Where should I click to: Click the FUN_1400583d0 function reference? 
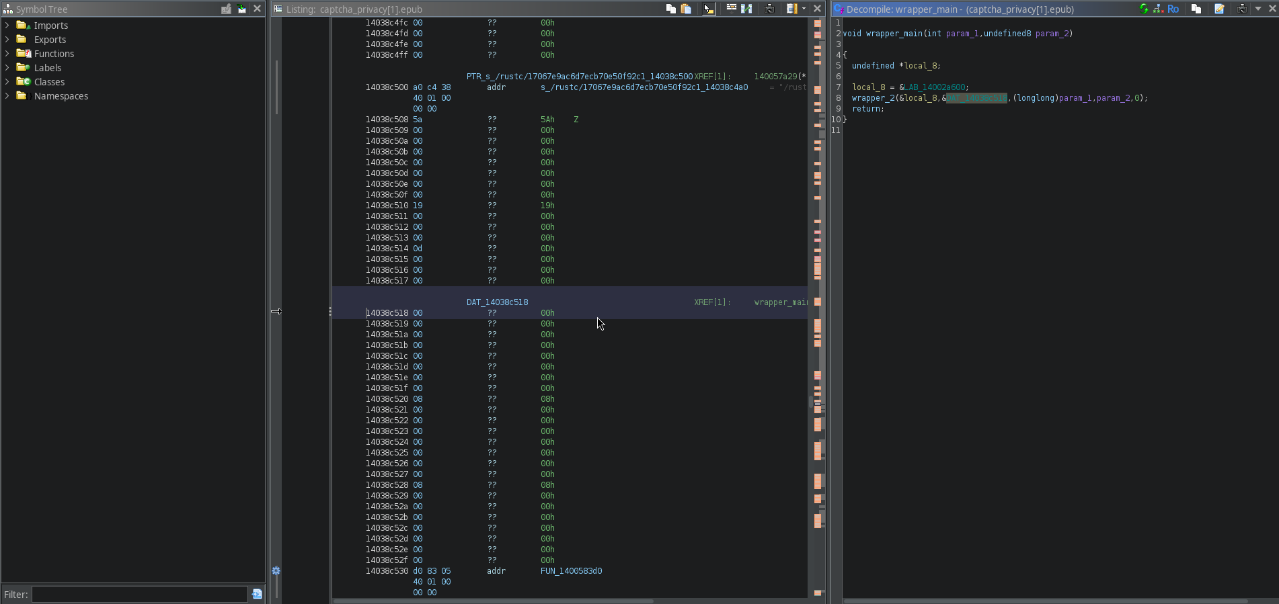pos(571,571)
